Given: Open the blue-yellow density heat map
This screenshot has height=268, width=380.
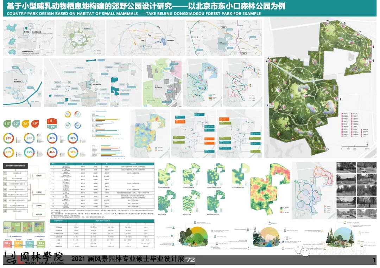Looking at the screenshot, I should click(150, 134).
